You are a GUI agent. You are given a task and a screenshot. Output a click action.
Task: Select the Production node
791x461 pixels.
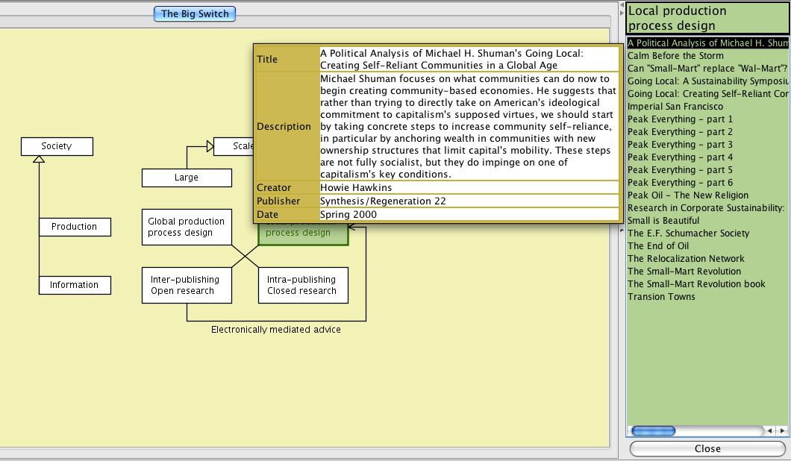point(74,227)
